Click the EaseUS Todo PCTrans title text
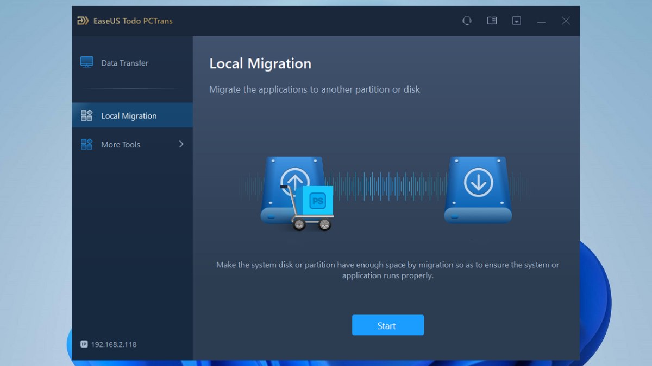 (133, 21)
